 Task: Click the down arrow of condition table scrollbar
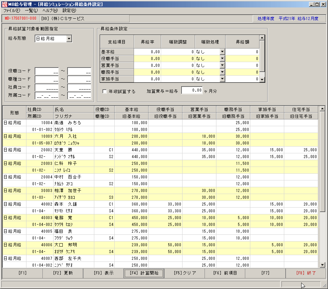(262, 80)
